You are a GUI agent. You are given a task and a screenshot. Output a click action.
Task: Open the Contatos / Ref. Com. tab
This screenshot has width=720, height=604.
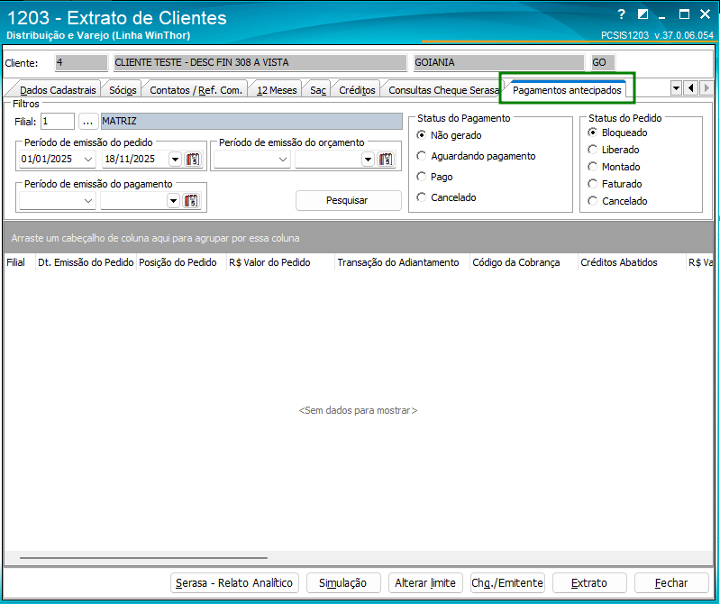[196, 90]
